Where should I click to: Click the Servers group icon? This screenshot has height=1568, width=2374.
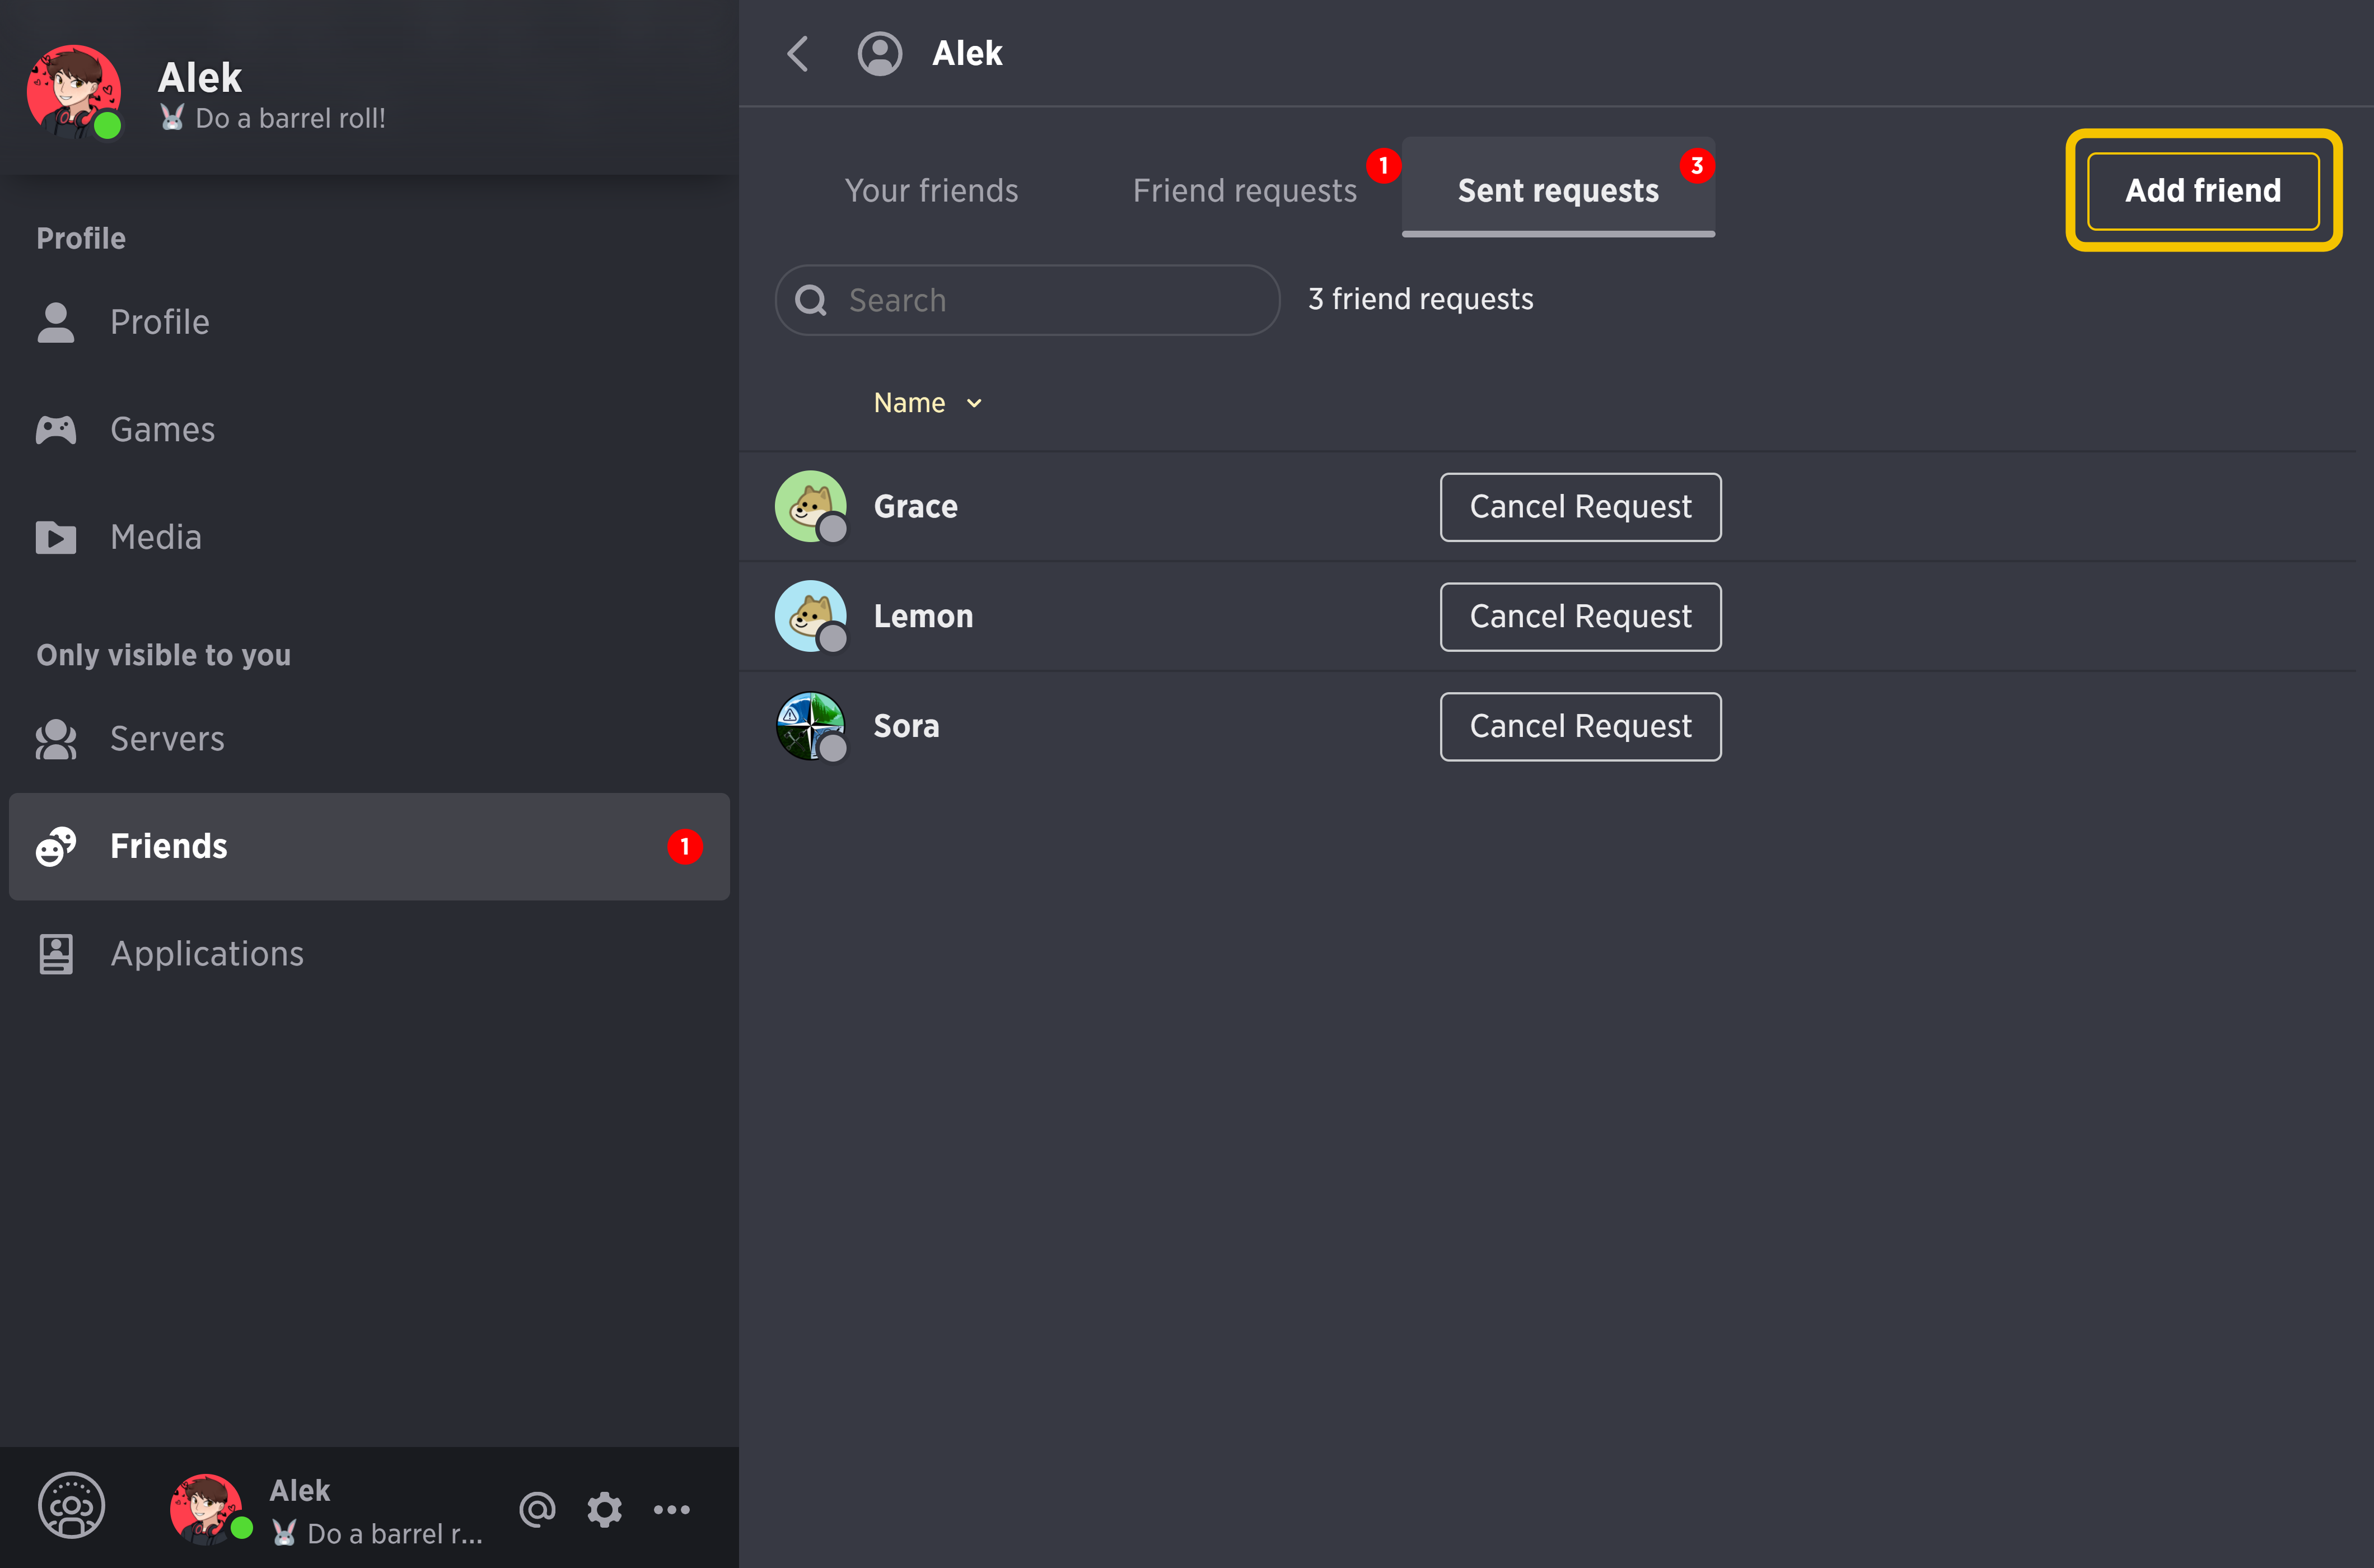point(56,739)
